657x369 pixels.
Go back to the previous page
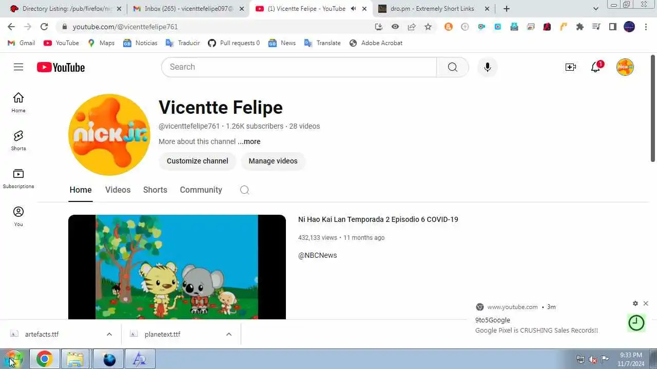(11, 27)
